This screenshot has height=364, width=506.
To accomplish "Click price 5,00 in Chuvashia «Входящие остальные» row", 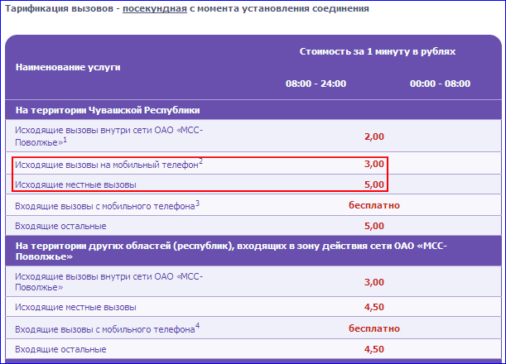I will point(374,226).
